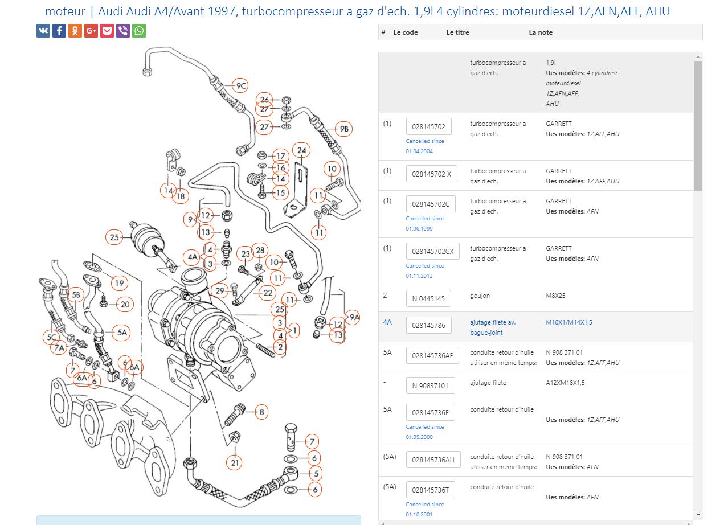Select callout 8 near the bolt
724x525 pixels.
pyautogui.click(x=261, y=412)
